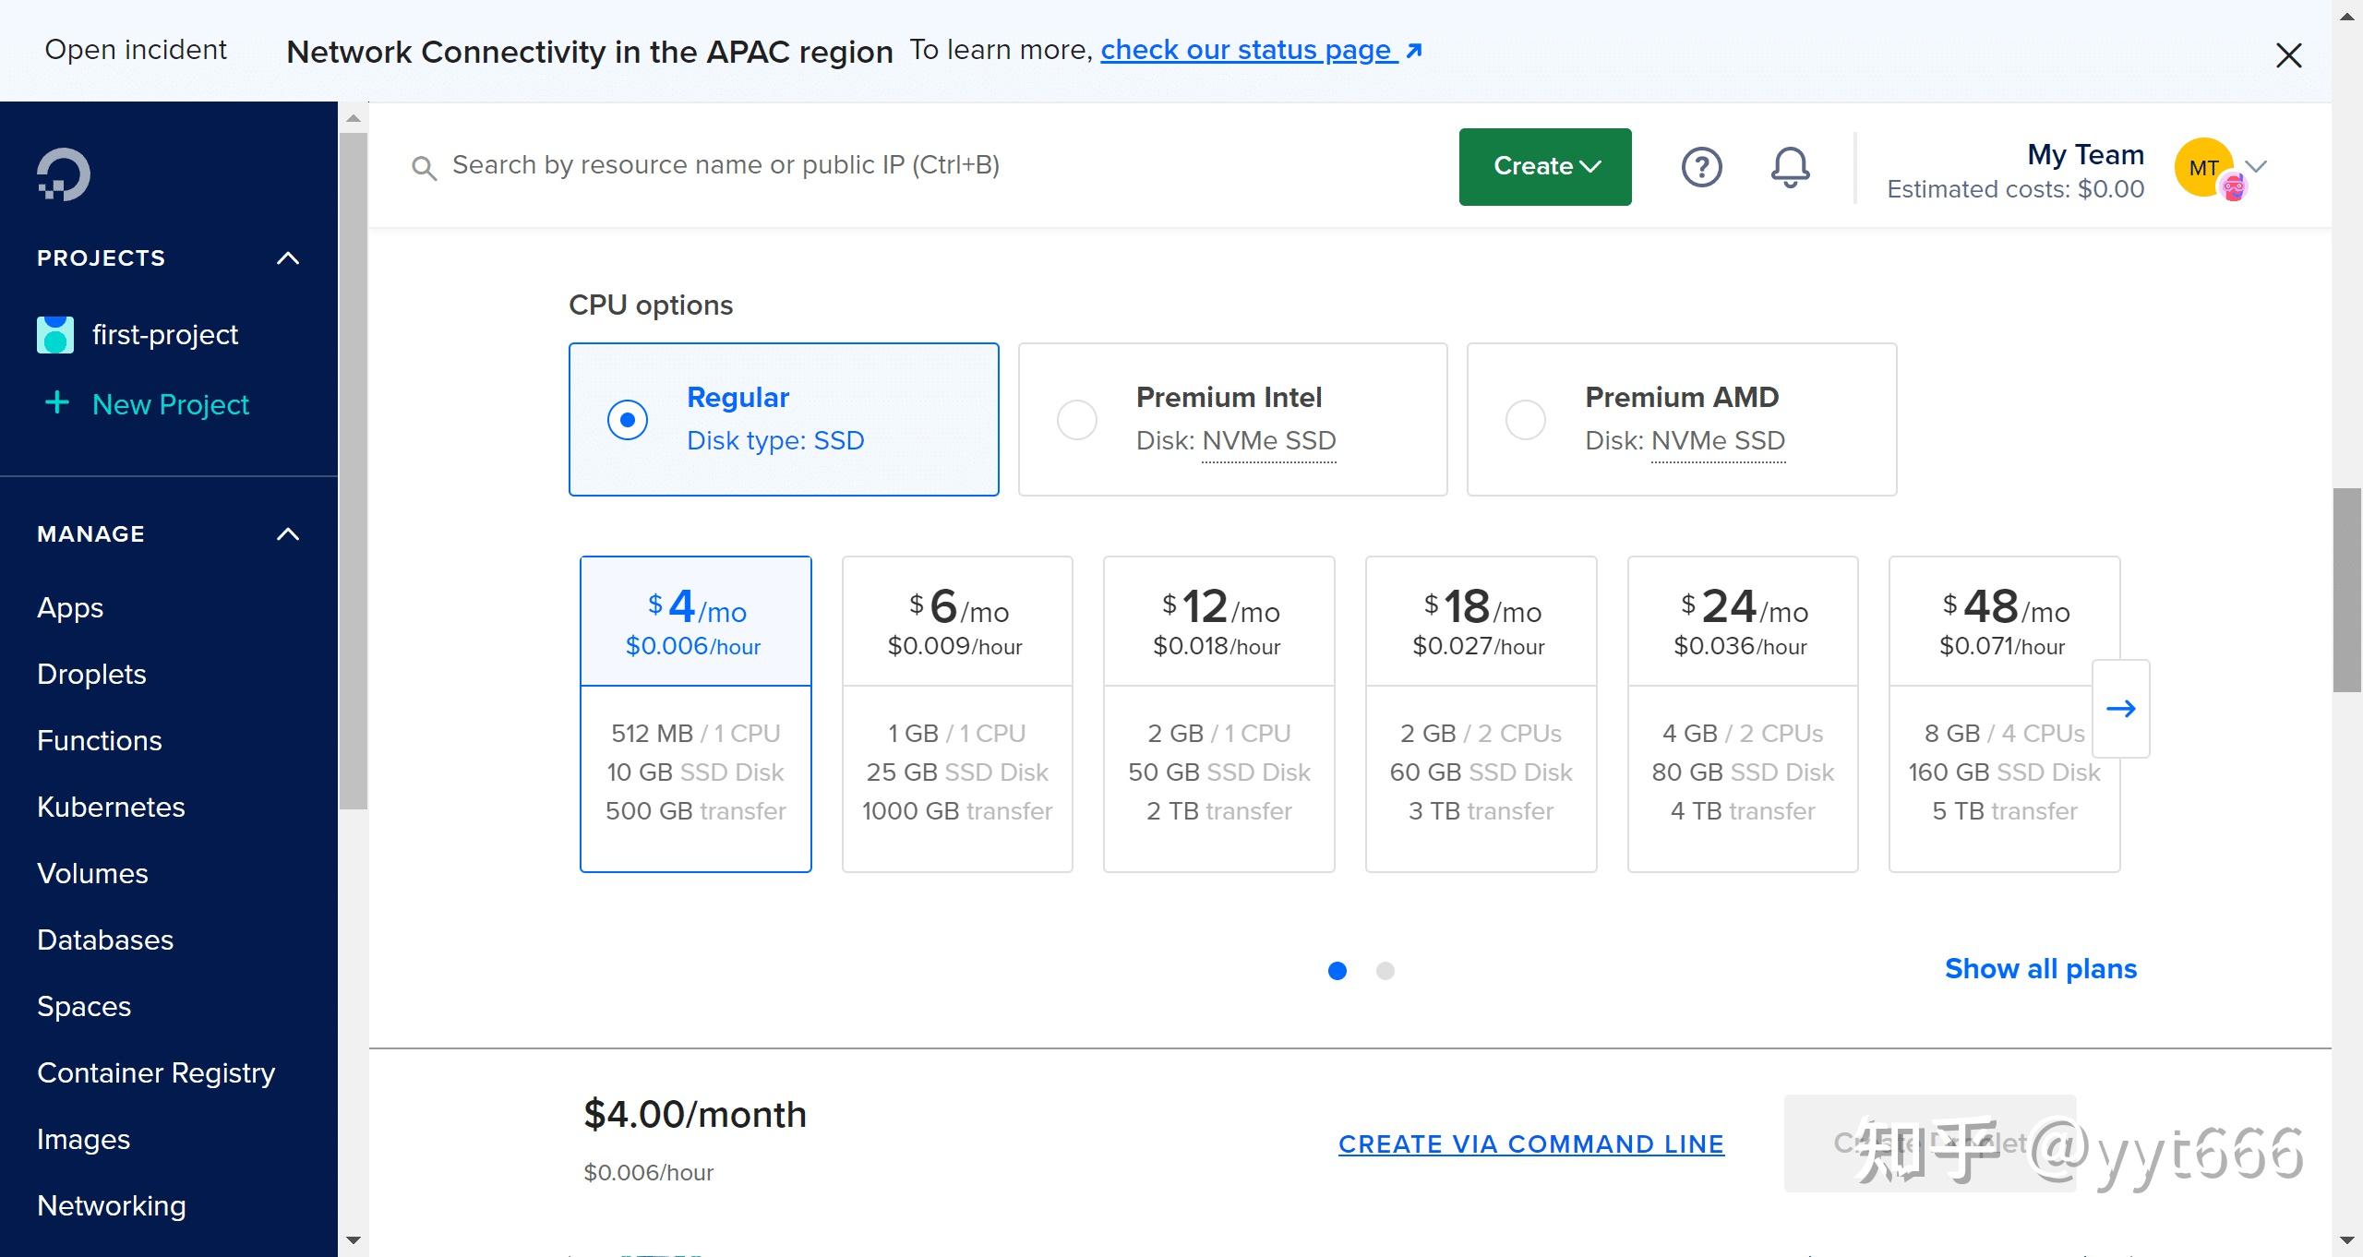Click the DigitalOcean logo
This screenshot has height=1257, width=2363.
(61, 173)
